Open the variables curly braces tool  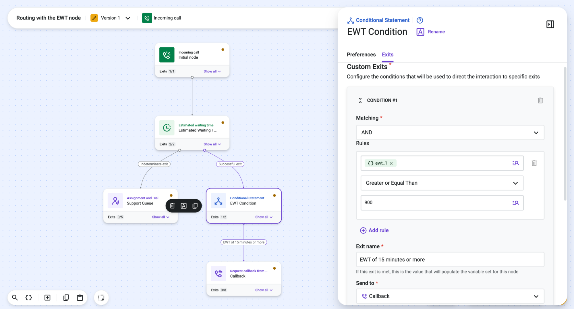tap(29, 298)
